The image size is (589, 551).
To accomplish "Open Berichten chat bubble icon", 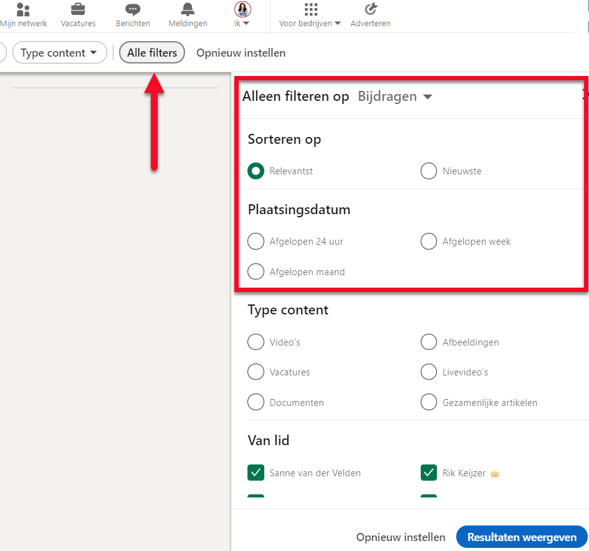I will tap(133, 9).
